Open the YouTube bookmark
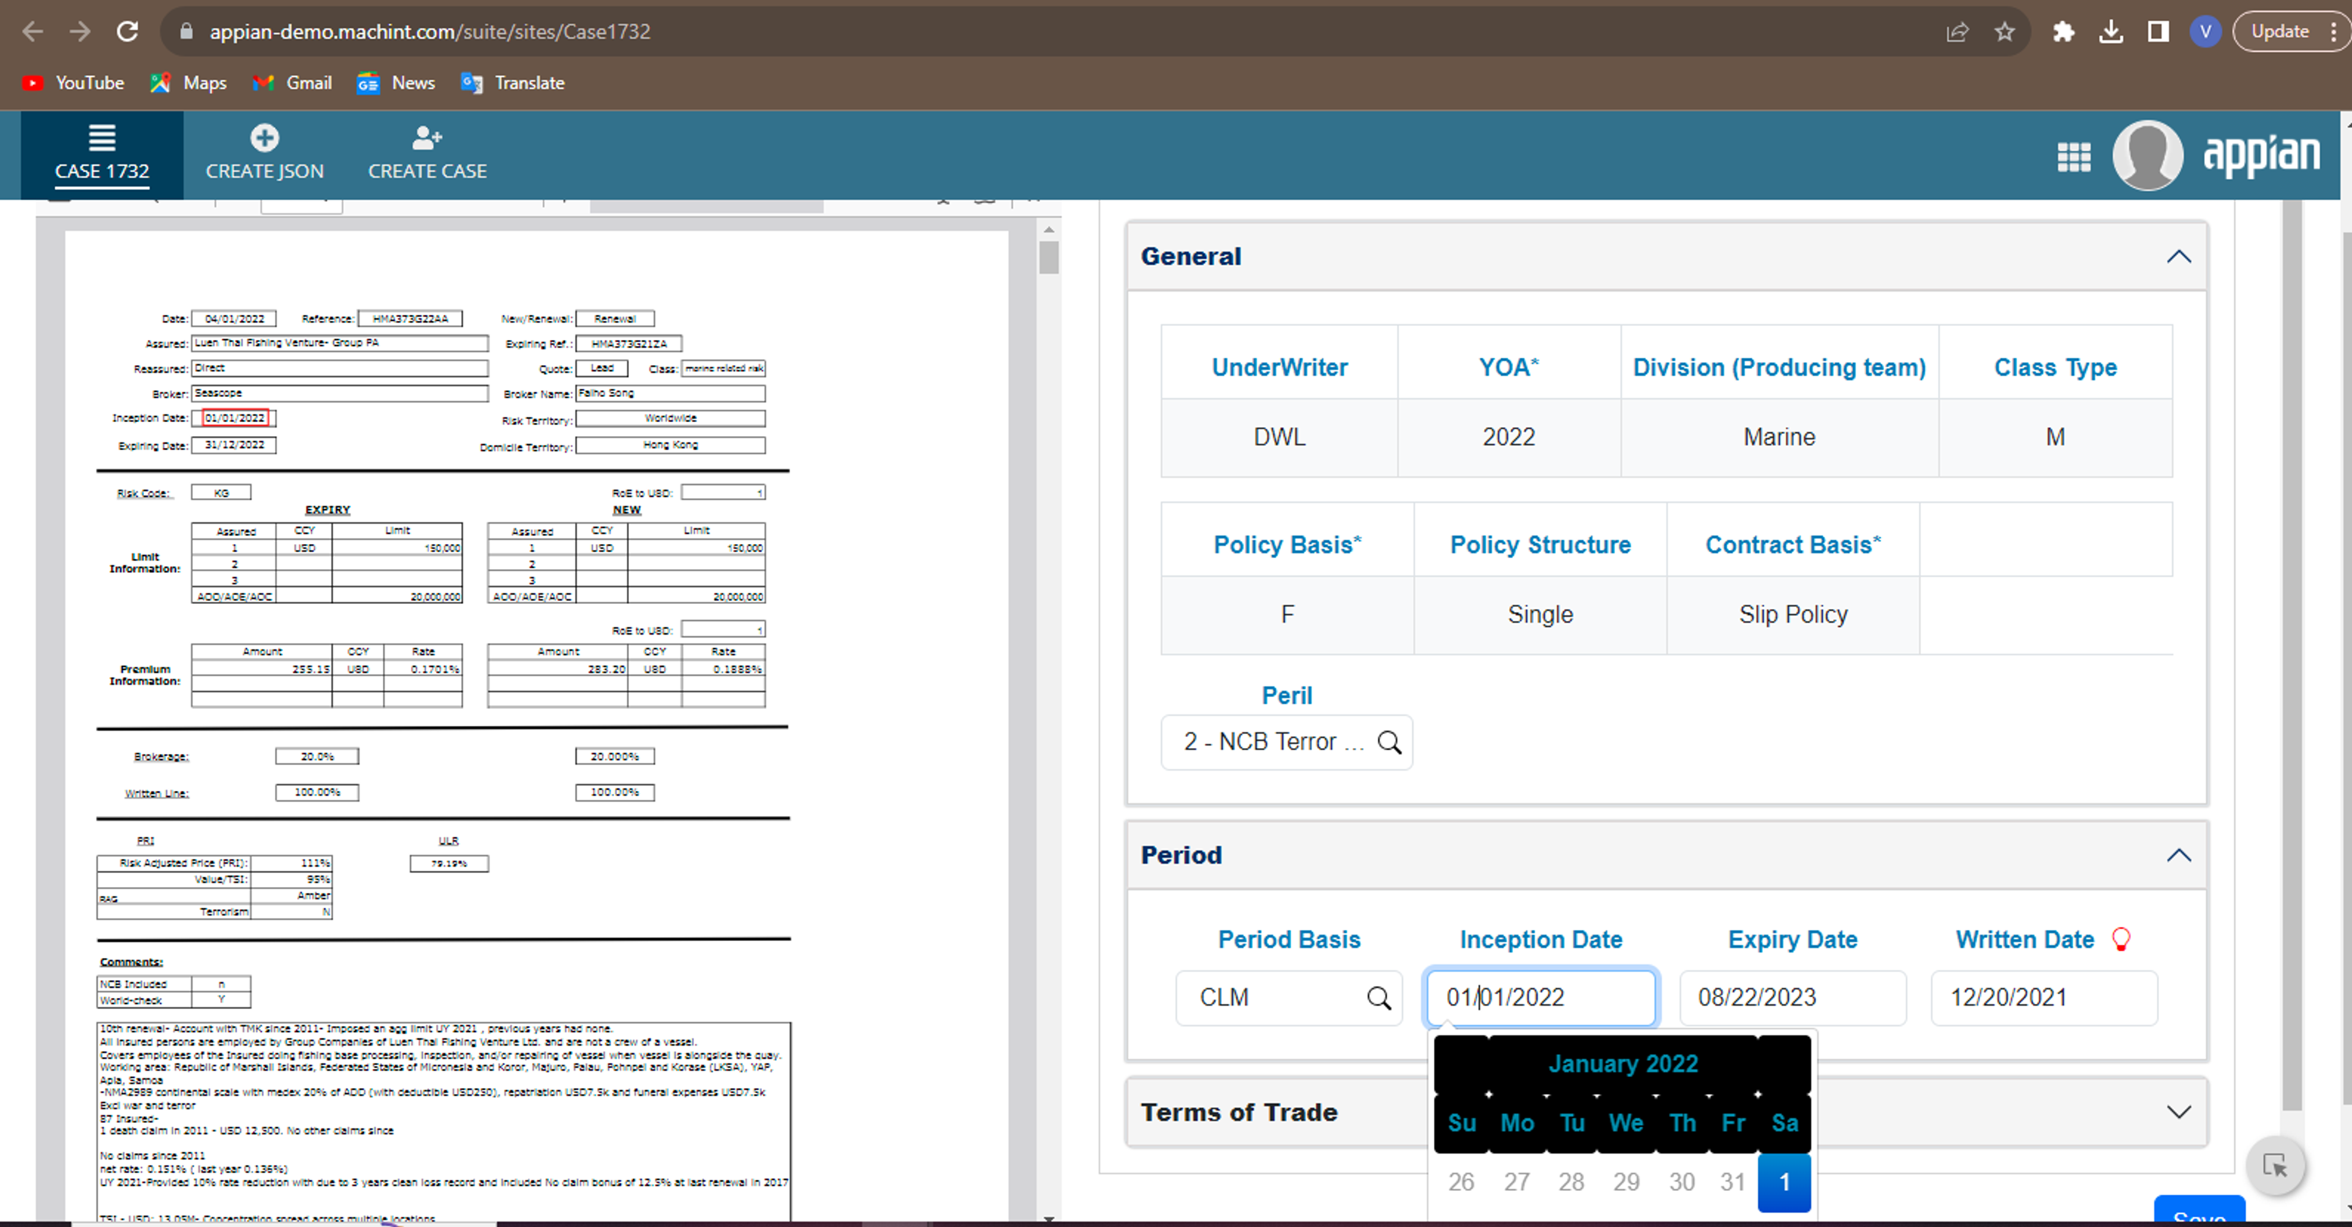 73,83
